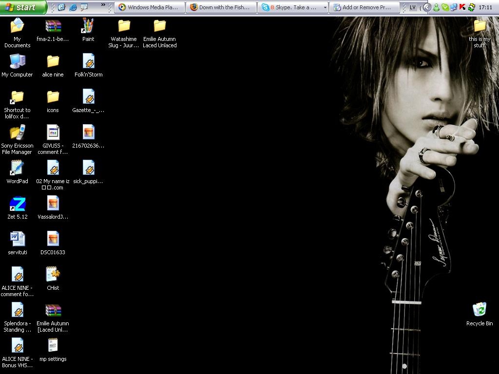Select the VassalordJ... image file

coord(53,208)
